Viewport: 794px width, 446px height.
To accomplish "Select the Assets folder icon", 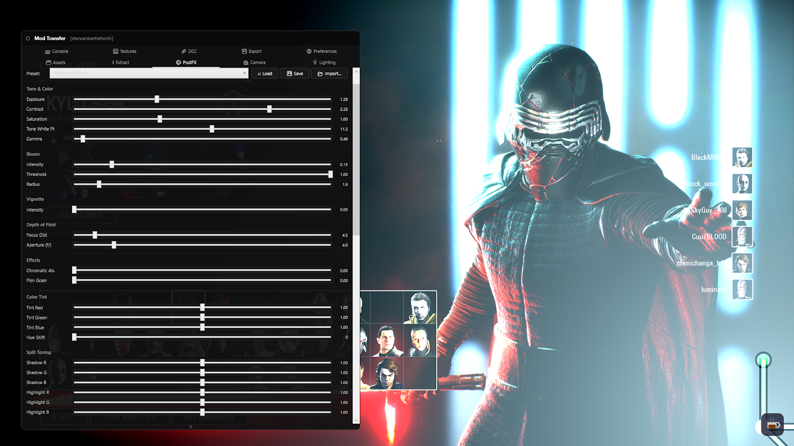I will [49, 62].
